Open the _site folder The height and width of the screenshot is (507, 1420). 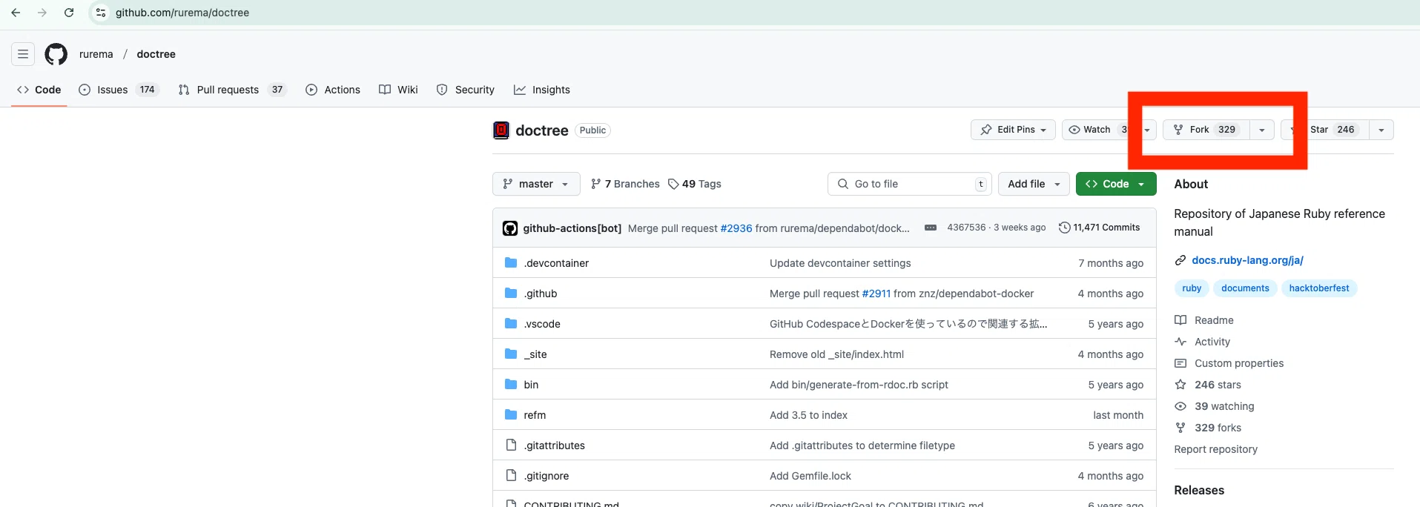535,354
